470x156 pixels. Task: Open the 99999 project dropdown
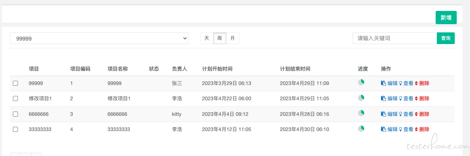[99, 38]
